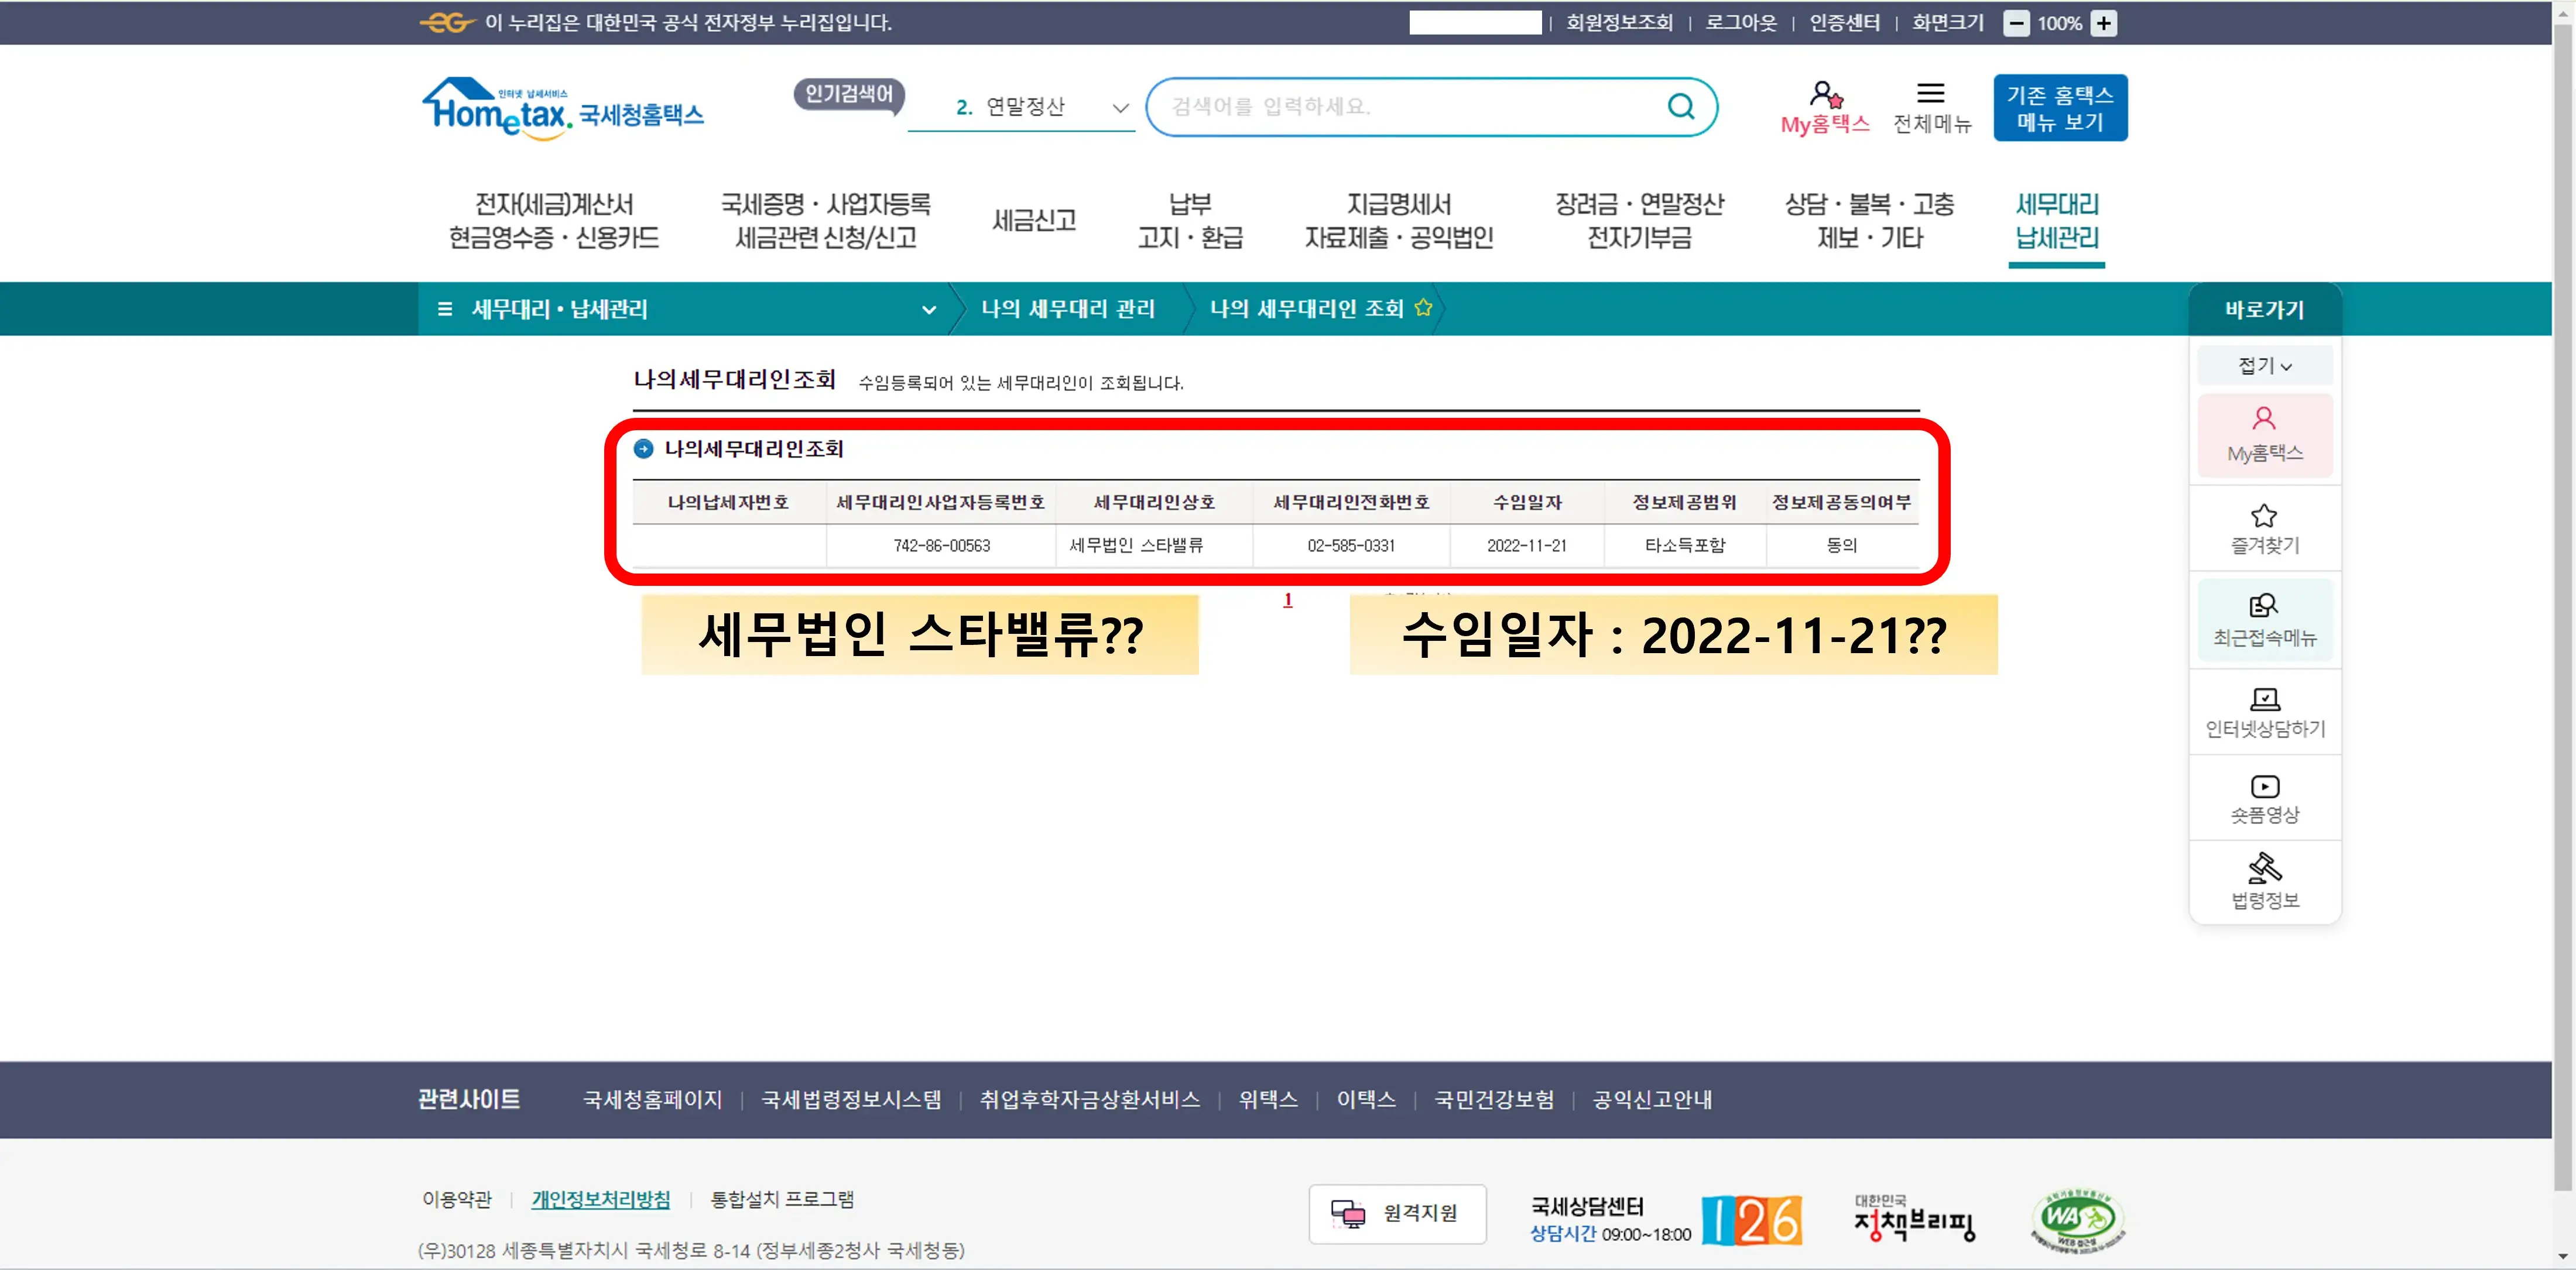Click 나의 세무대리인 조회 breadcrumb

[1307, 308]
